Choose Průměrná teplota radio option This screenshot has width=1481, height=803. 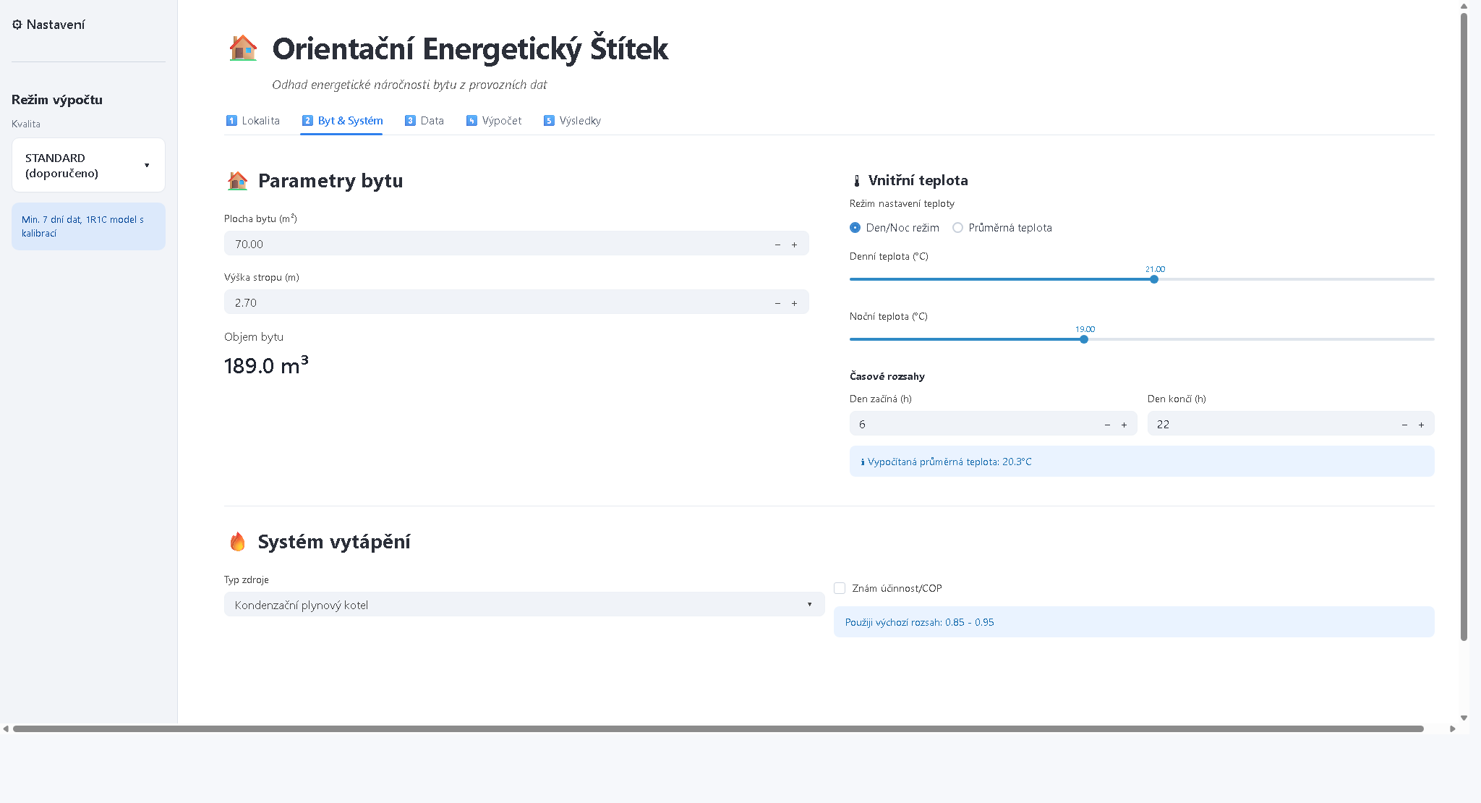click(x=958, y=228)
